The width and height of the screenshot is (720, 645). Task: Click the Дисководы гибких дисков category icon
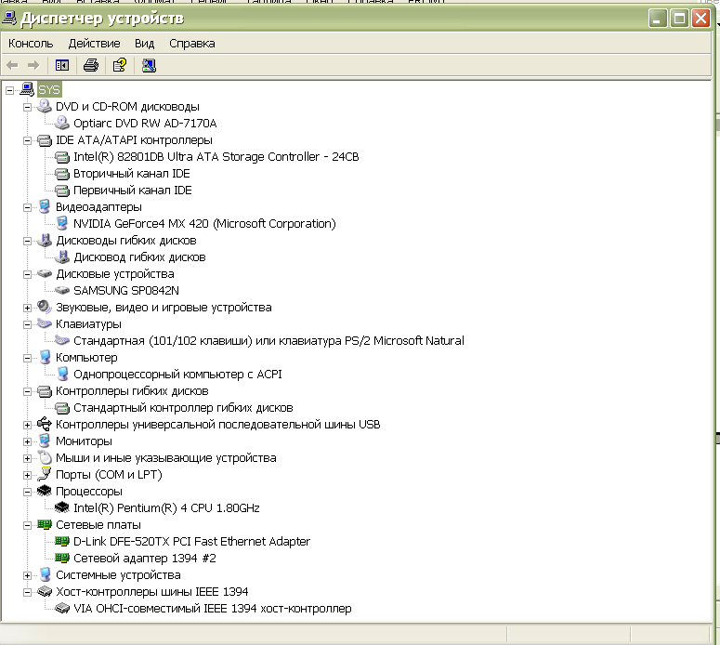45,240
